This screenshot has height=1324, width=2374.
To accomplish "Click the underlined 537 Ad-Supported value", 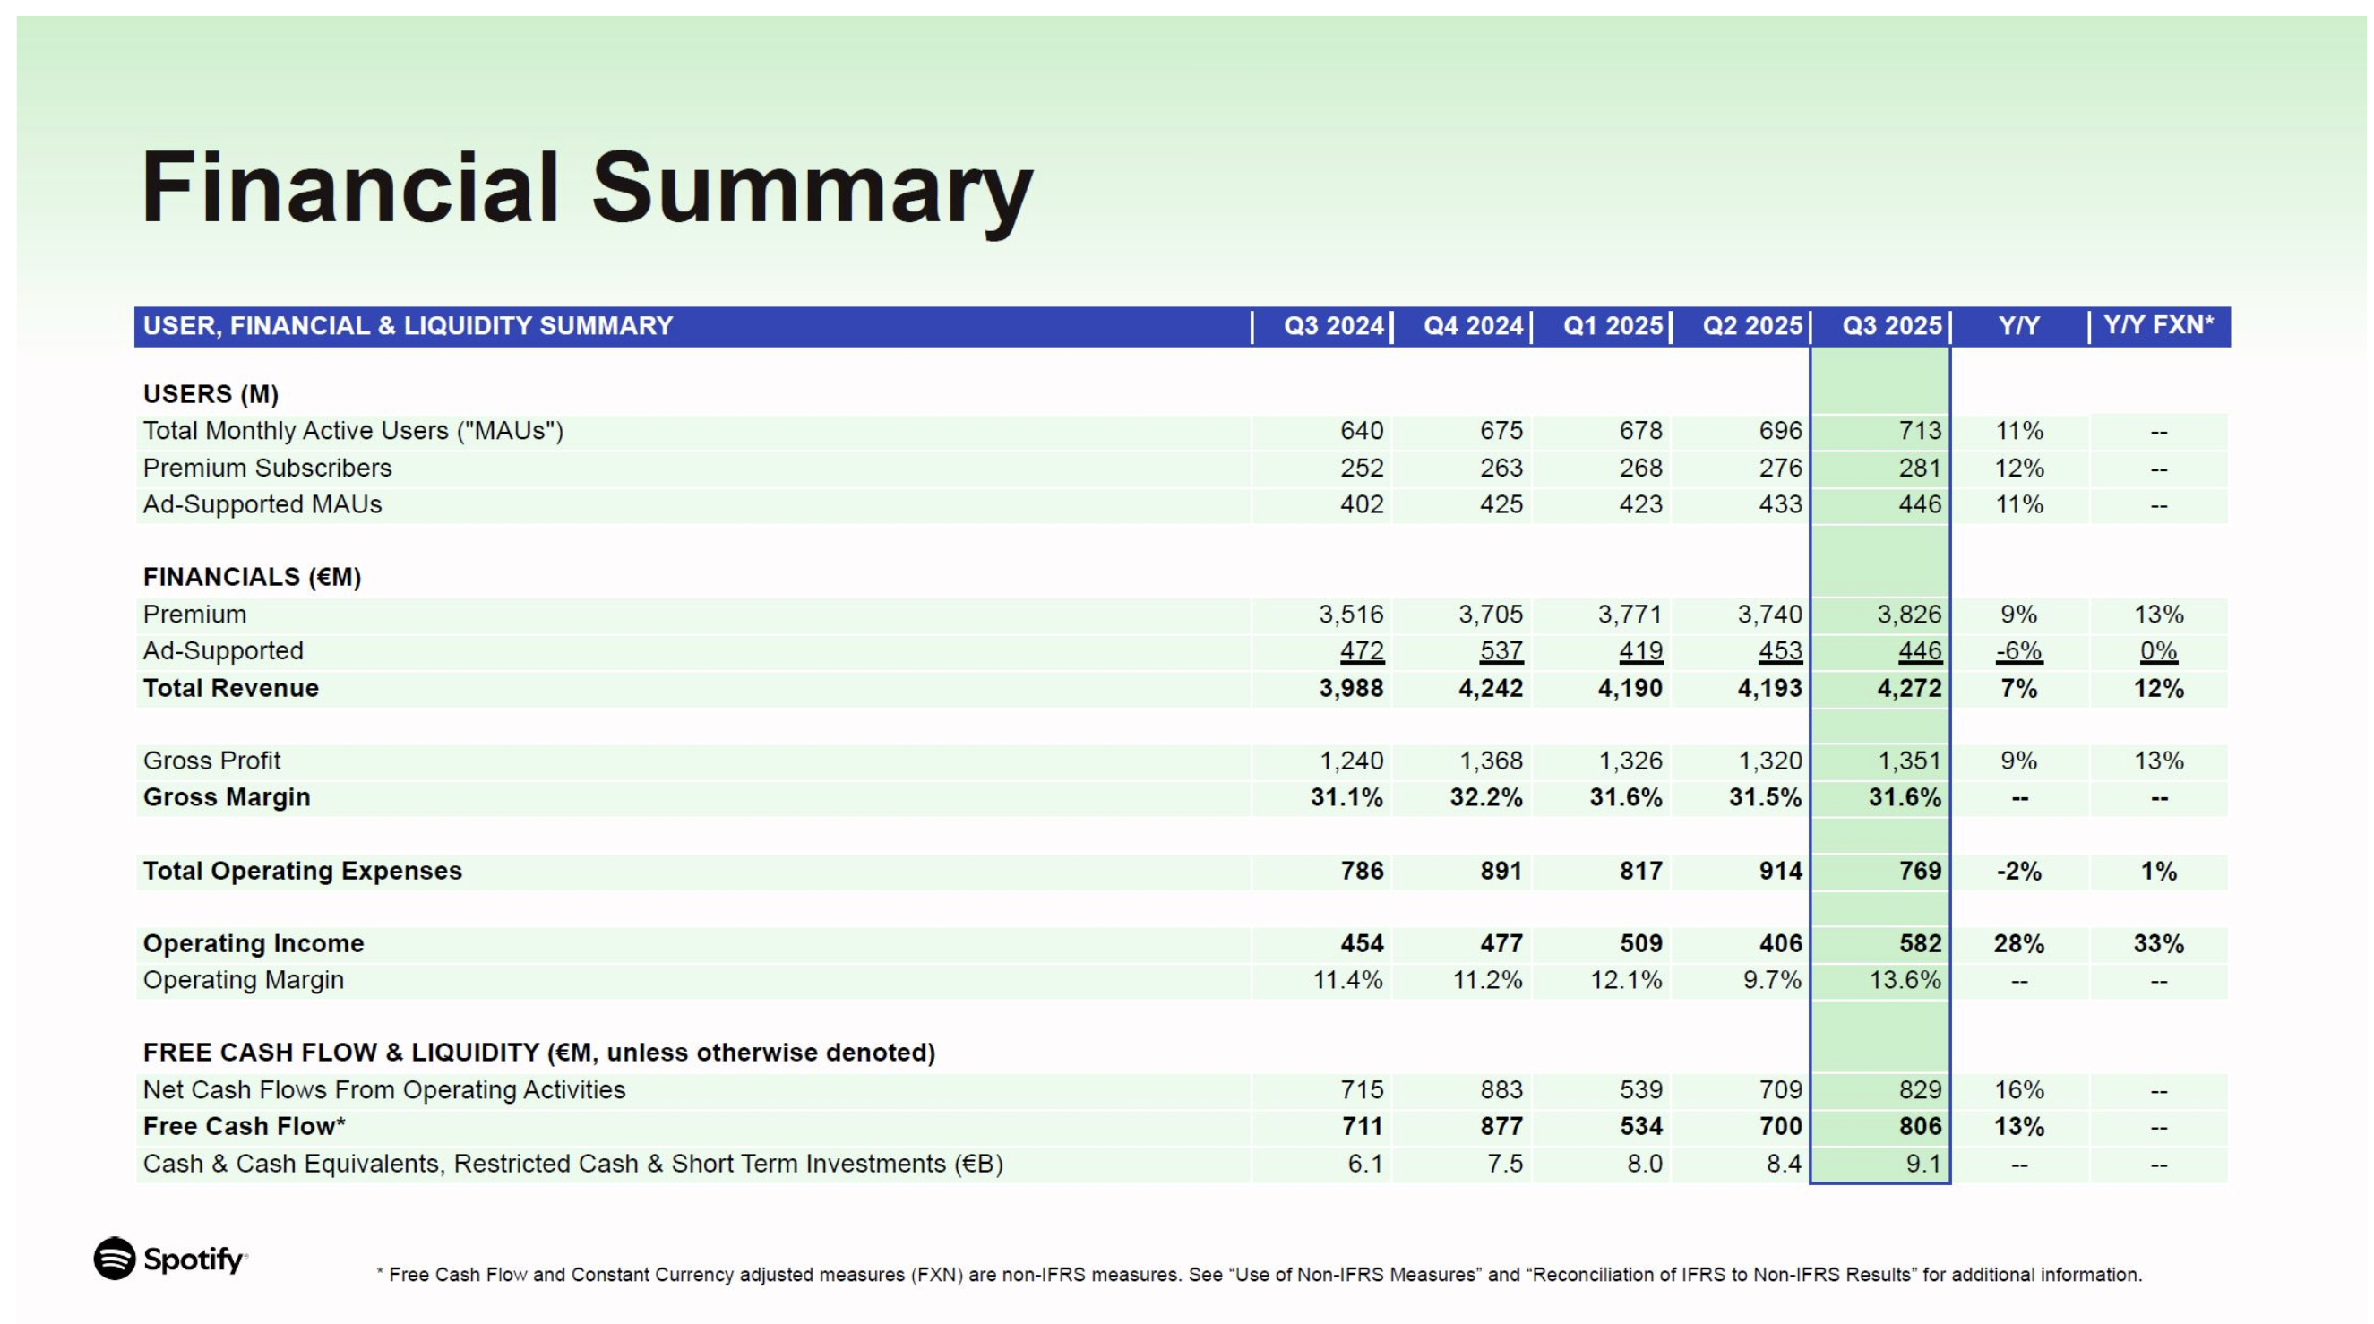I will [1501, 651].
